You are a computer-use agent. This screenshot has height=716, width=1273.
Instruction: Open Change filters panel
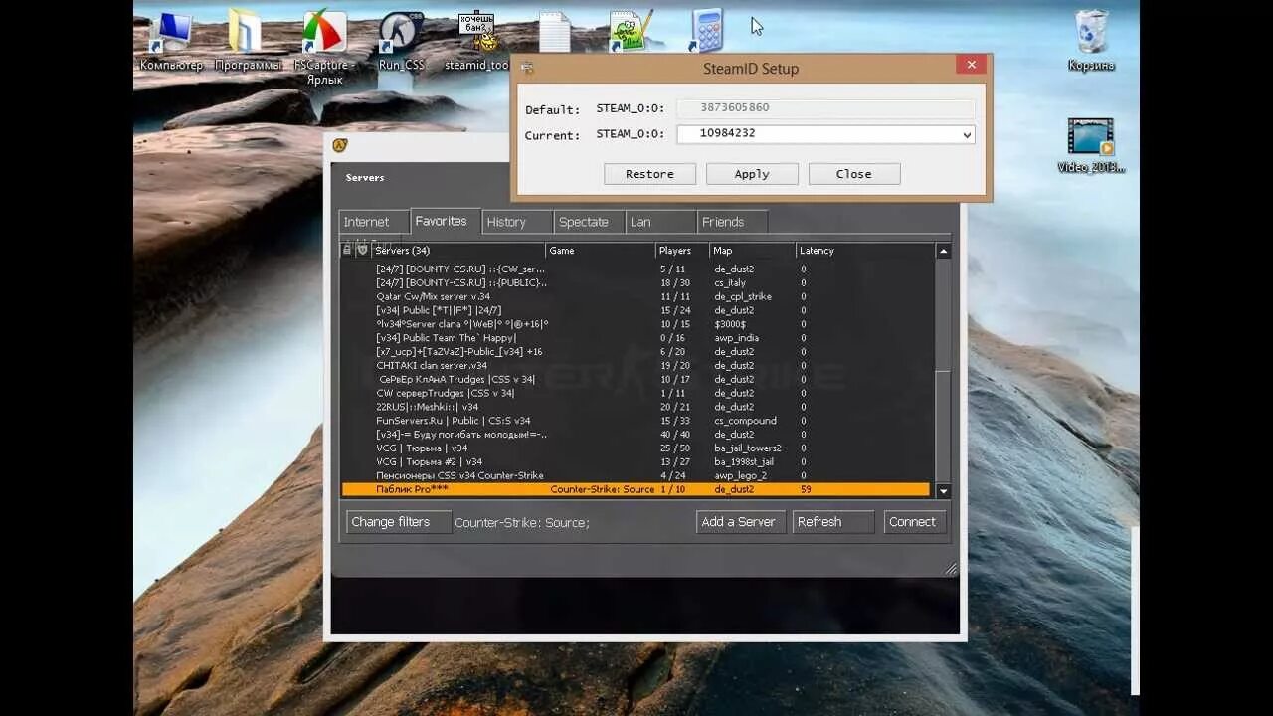(399, 522)
